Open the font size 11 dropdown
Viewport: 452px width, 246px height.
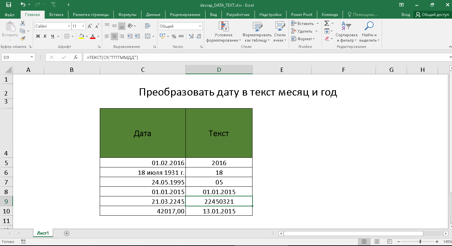83,26
